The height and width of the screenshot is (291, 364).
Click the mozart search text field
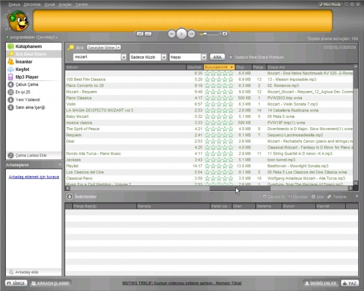[97, 57]
